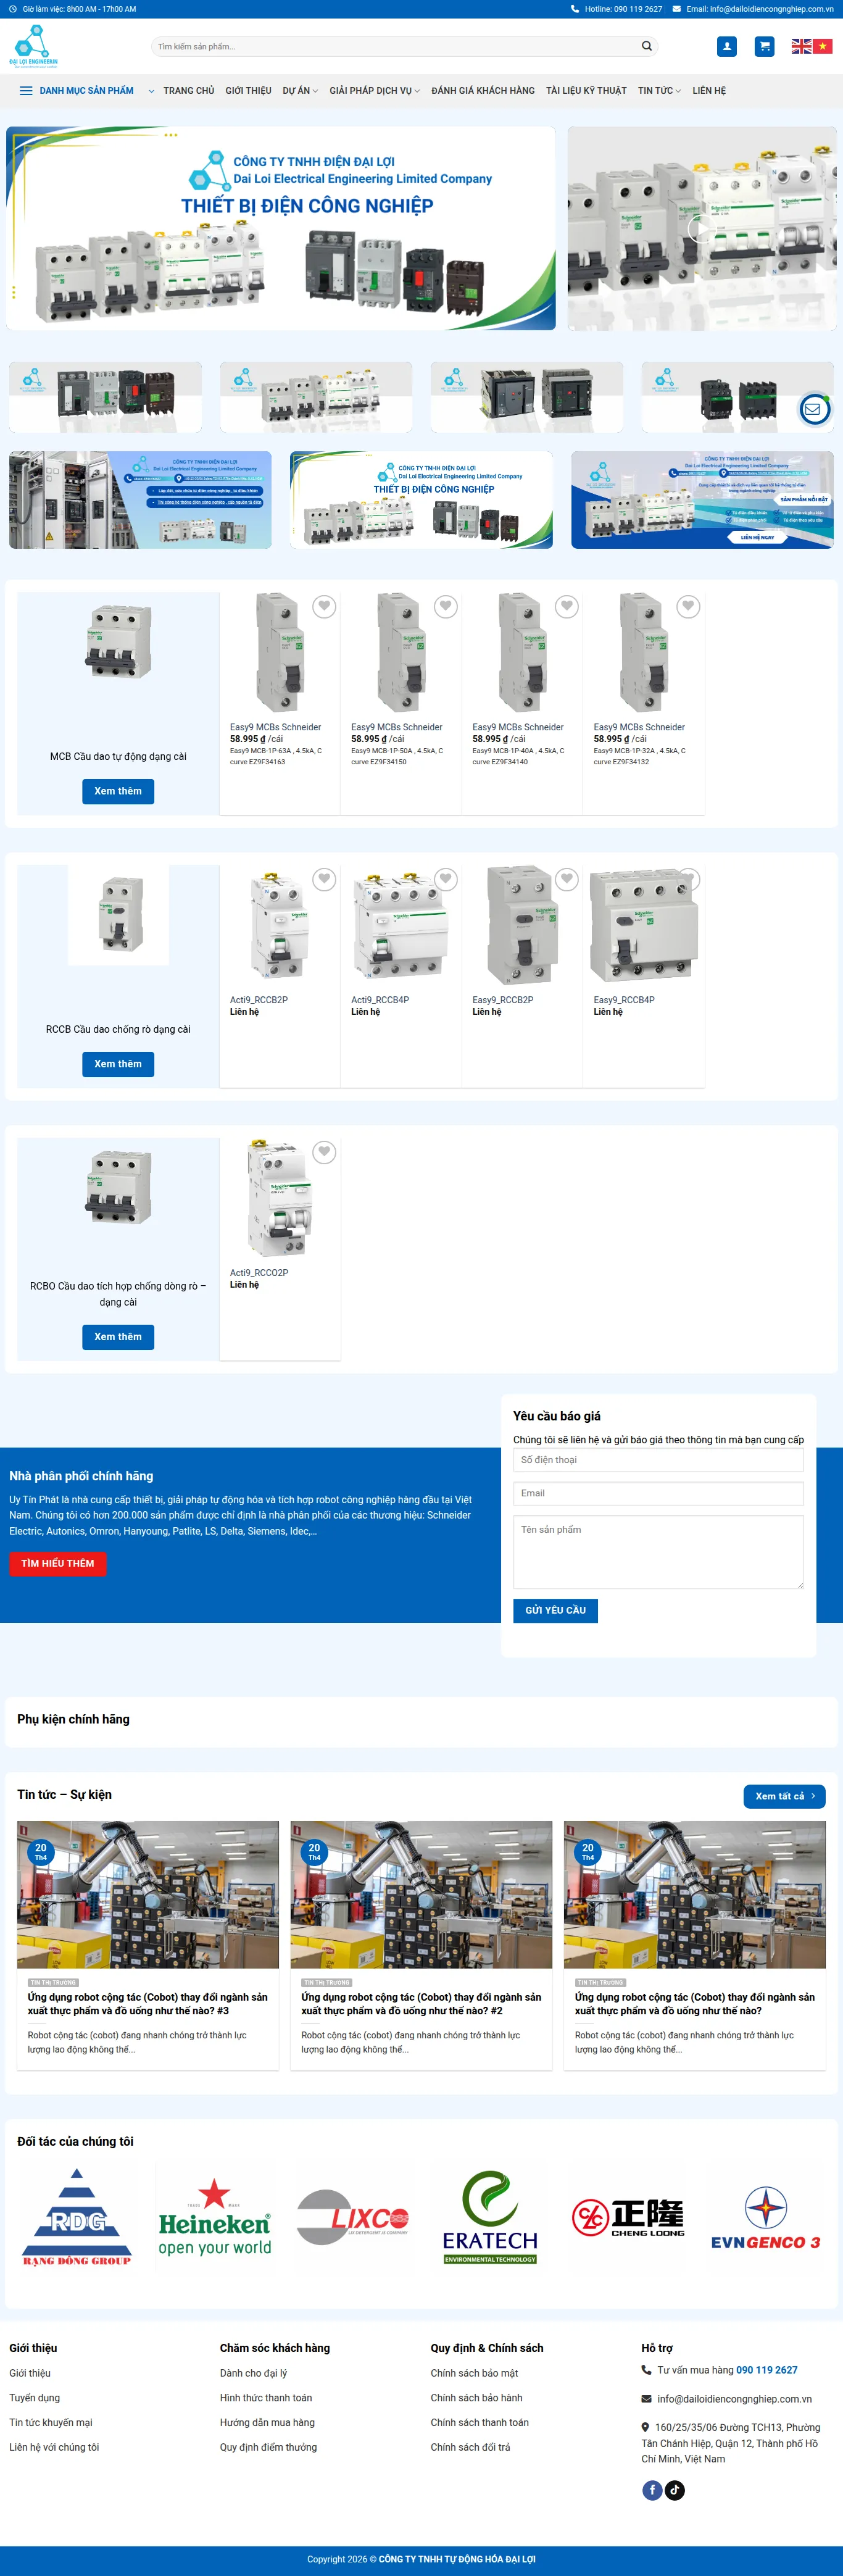Viewport: 843px width, 2576px height.
Task: Open the shopping cart icon
Action: tap(764, 46)
